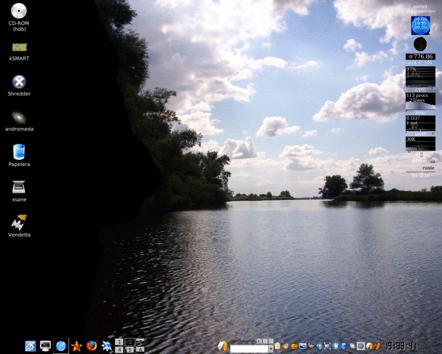442x354 pixels.
Task: Open the Klipper clipboard tray icon
Action: pyautogui.click(x=277, y=346)
